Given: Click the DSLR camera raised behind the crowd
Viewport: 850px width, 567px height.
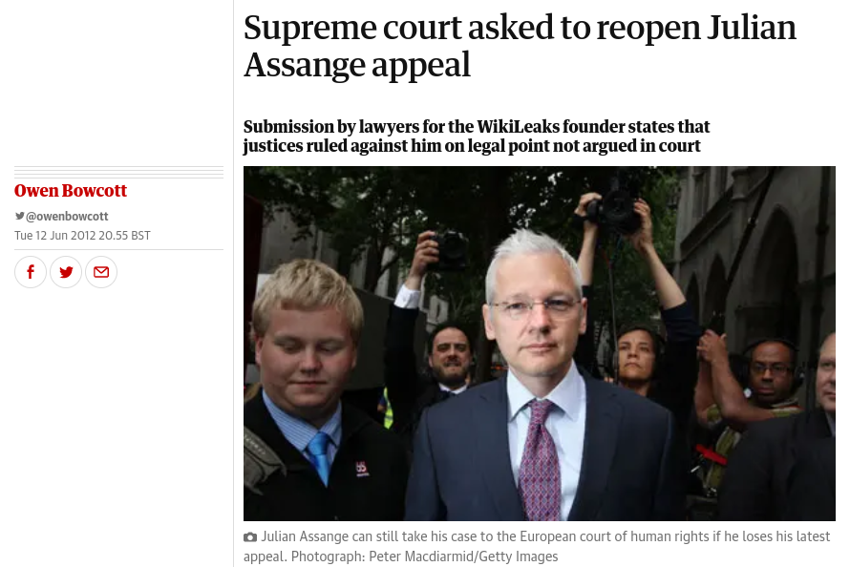Looking at the screenshot, I should coord(450,250).
